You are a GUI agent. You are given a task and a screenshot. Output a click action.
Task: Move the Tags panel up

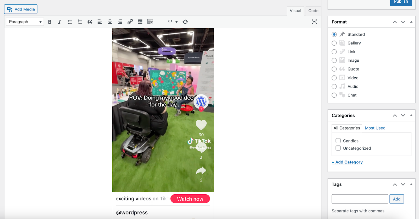click(395, 184)
